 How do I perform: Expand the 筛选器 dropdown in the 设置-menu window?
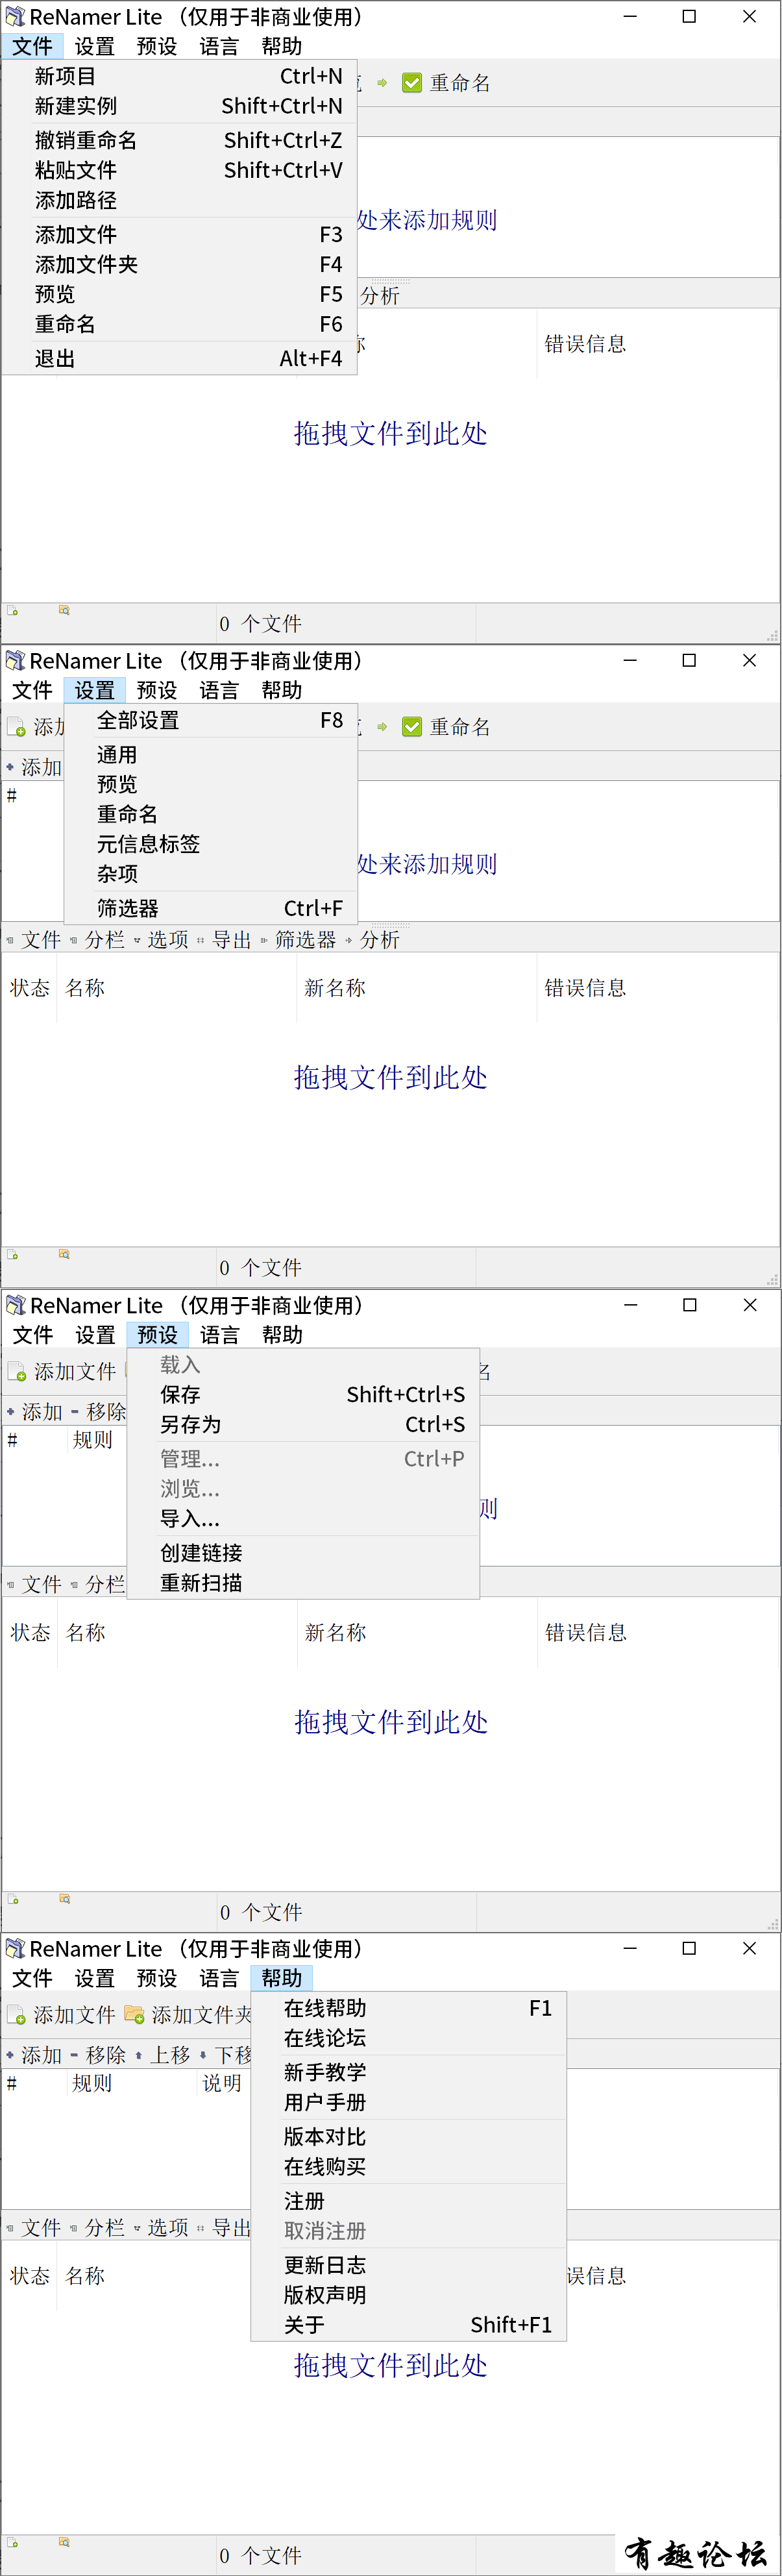coord(299,940)
